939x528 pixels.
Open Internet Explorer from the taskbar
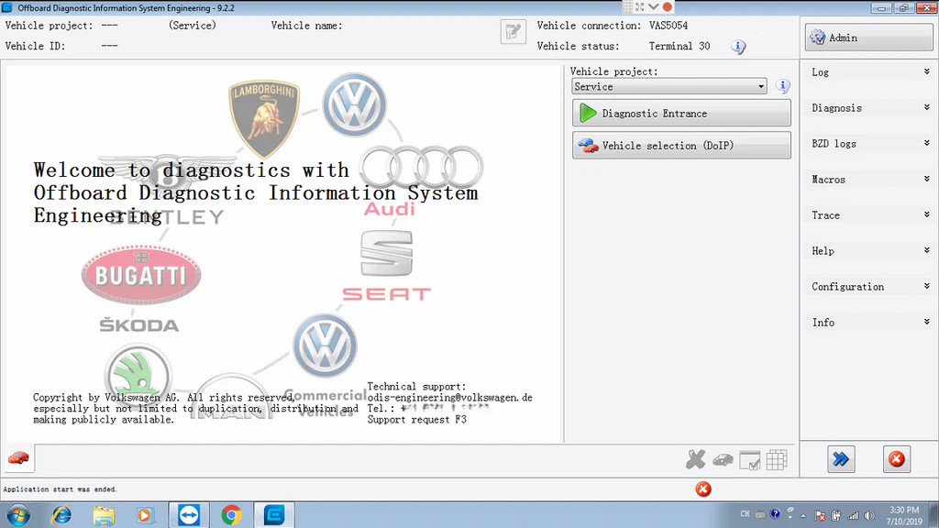pyautogui.click(x=61, y=515)
